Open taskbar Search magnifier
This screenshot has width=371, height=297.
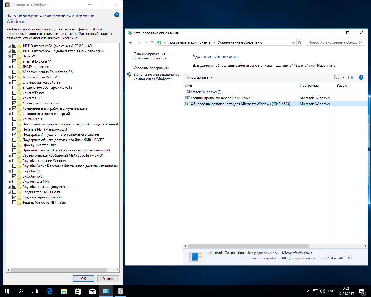[x=21, y=291]
